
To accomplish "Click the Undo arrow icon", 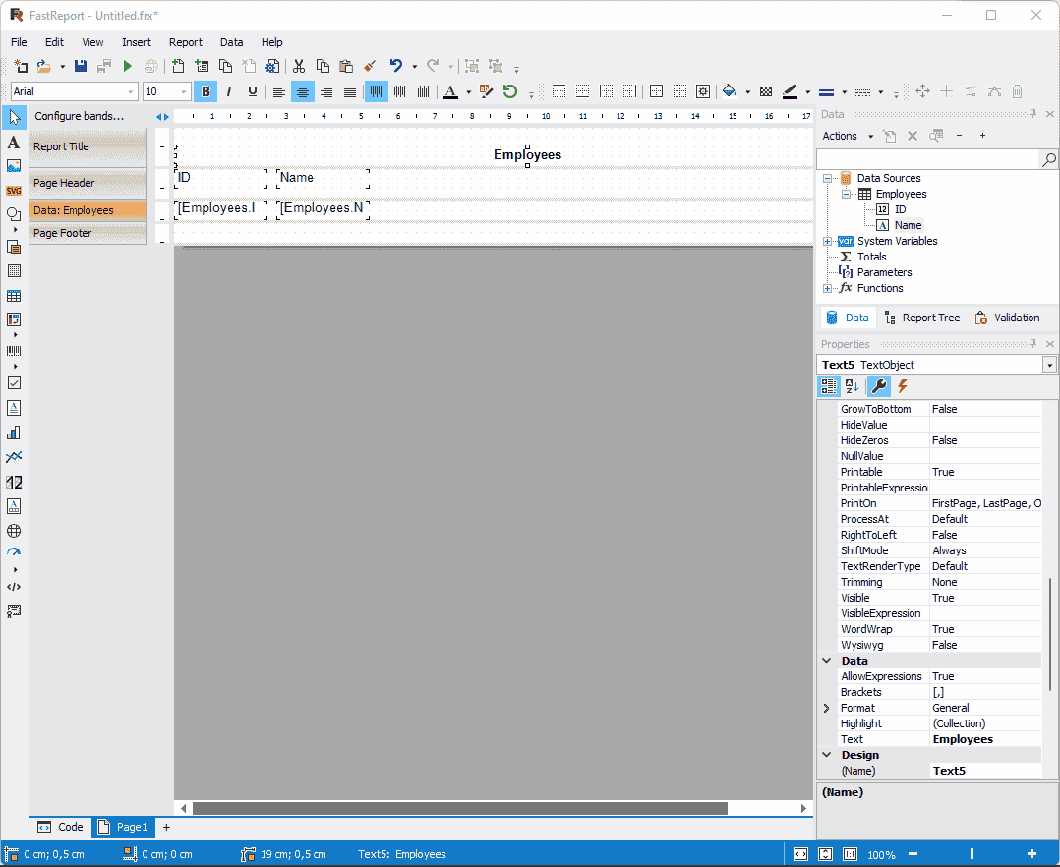I will point(396,66).
